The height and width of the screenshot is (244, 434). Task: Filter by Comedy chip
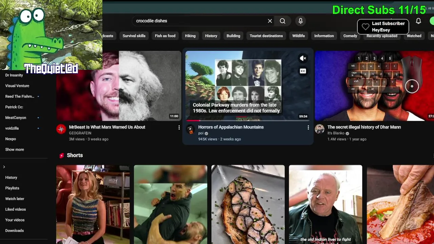[350, 36]
